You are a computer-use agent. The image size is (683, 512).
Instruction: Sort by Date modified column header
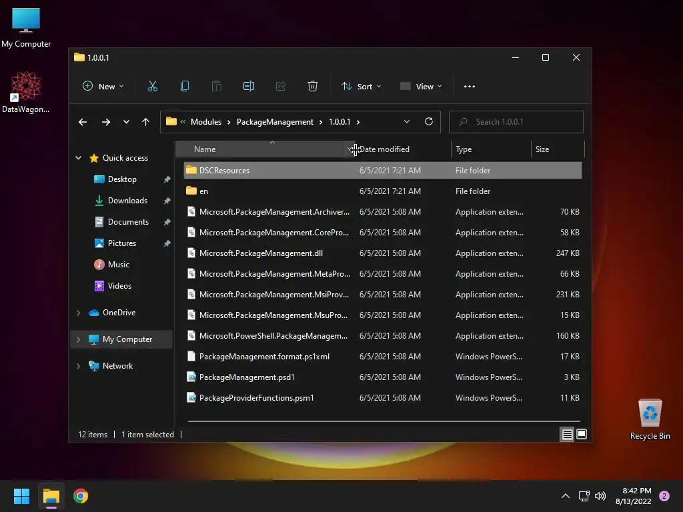coord(403,149)
